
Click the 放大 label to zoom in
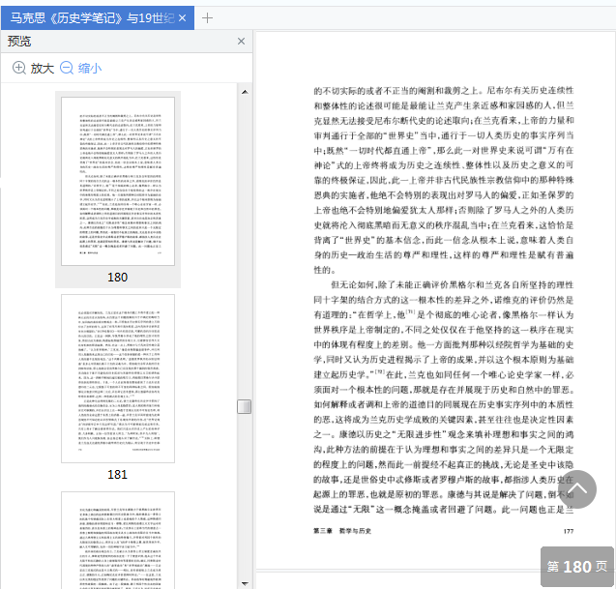tap(42, 69)
